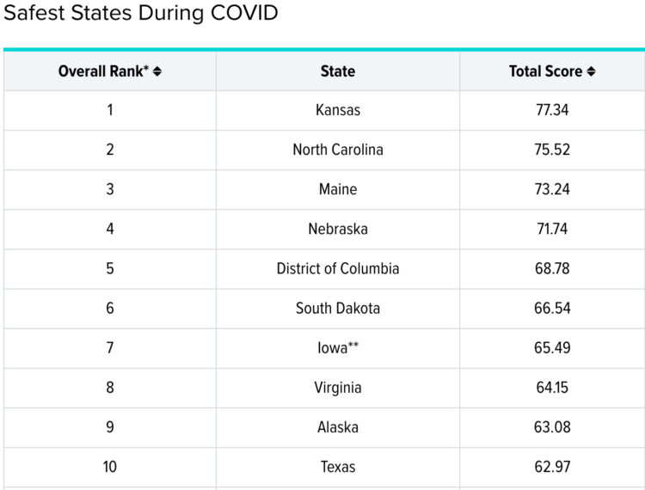Click the Overall Rank column header
This screenshot has width=645, height=490.
110,71
